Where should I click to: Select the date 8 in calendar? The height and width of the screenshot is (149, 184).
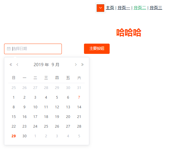pos(14,107)
